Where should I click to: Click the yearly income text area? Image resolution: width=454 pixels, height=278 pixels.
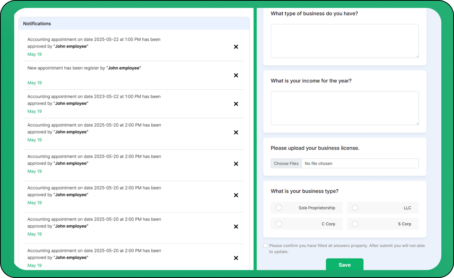344,108
